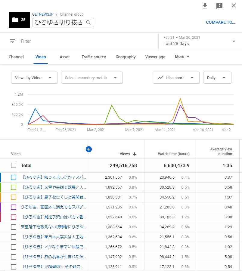Open the Daily granularity dropdown
The width and height of the screenshot is (242, 271).
click(217, 78)
